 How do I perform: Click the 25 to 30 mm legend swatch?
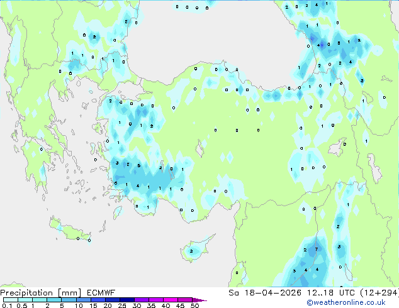click(x=127, y=300)
